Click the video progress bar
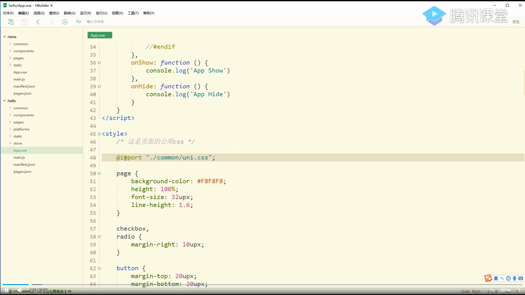 coord(262,285)
